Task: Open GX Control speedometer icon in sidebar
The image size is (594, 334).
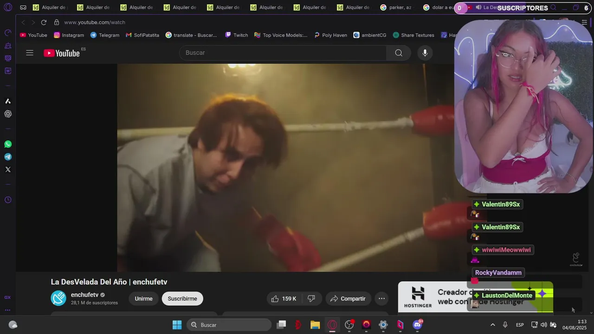Action: click(8, 33)
